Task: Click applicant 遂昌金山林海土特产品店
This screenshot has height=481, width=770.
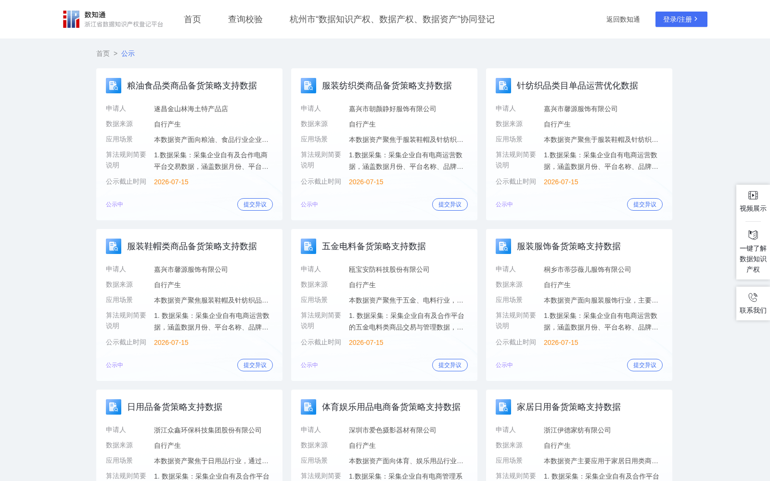Action: point(191,109)
